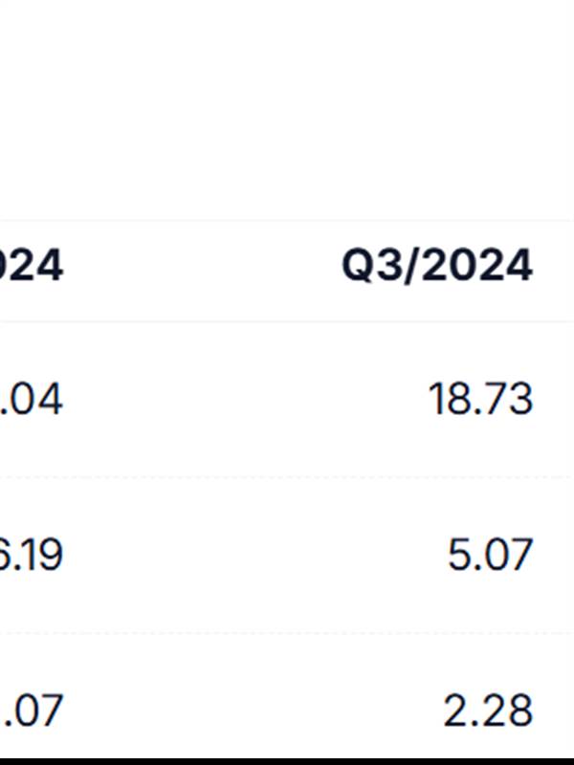Select the 2.28 value
Image resolution: width=574 pixels, height=765 pixels.
coord(487,711)
